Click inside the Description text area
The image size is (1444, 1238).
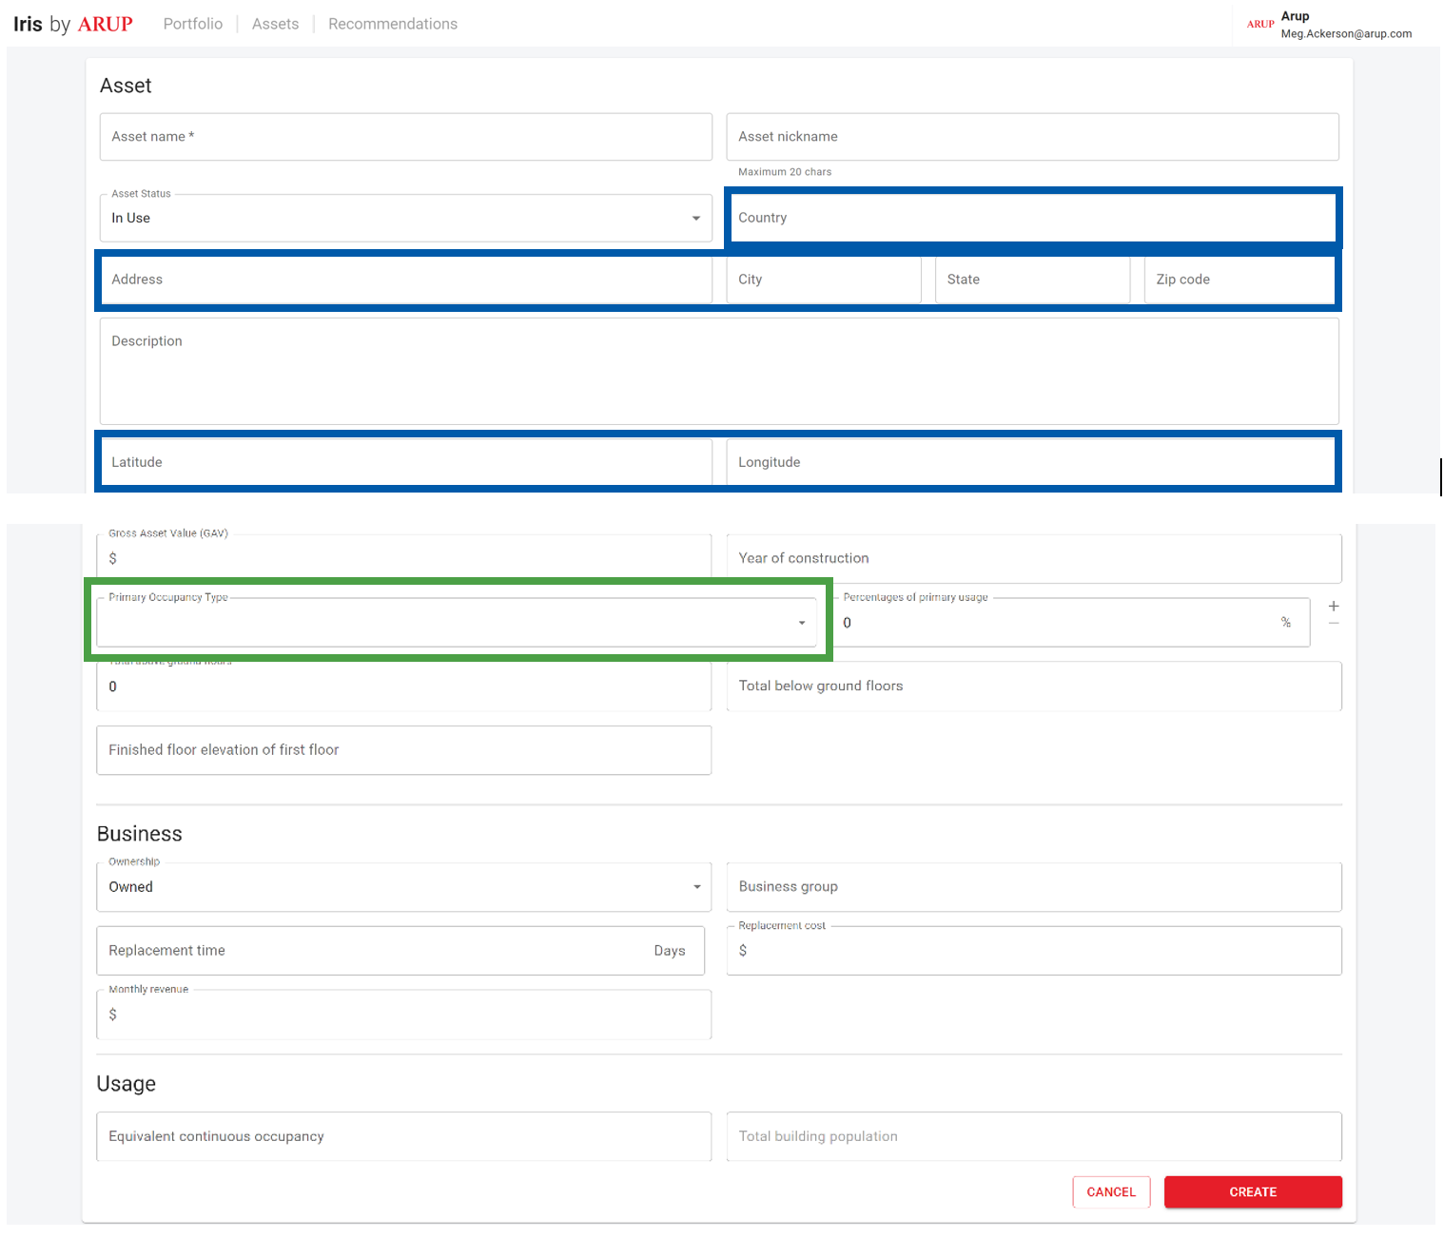coord(718,371)
